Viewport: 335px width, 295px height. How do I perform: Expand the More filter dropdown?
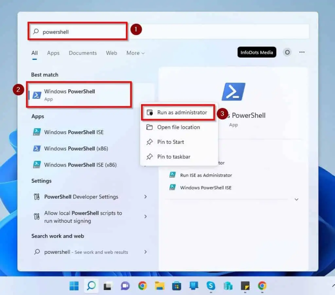[135, 53]
